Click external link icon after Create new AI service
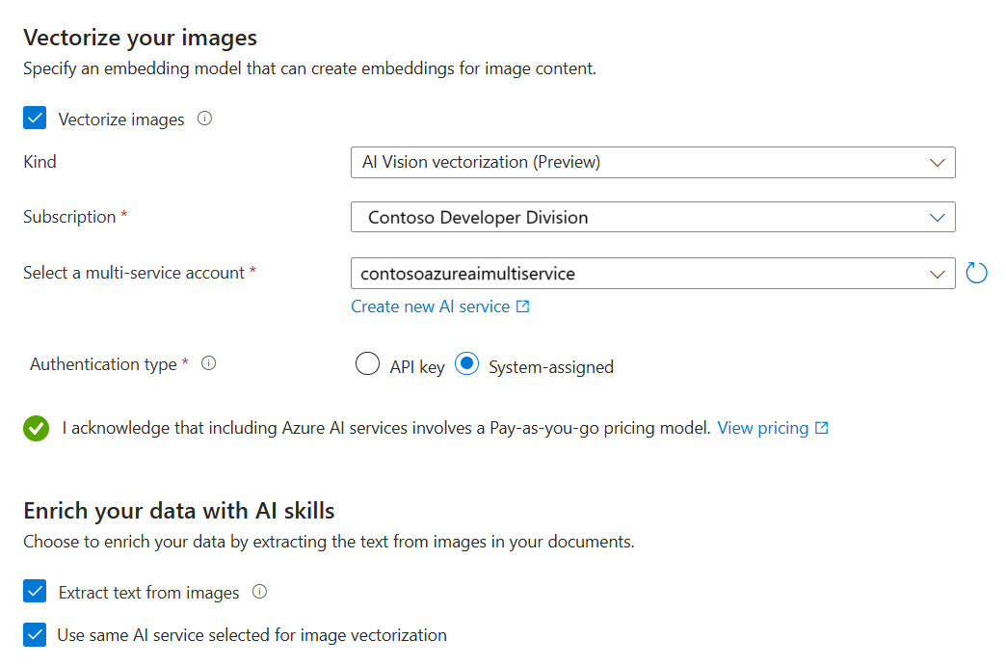 click(523, 306)
